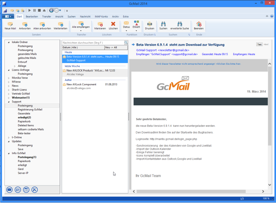This screenshot has height=203, width=276.
Task: Expand the Ablage folder
Action: (x=14, y=66)
